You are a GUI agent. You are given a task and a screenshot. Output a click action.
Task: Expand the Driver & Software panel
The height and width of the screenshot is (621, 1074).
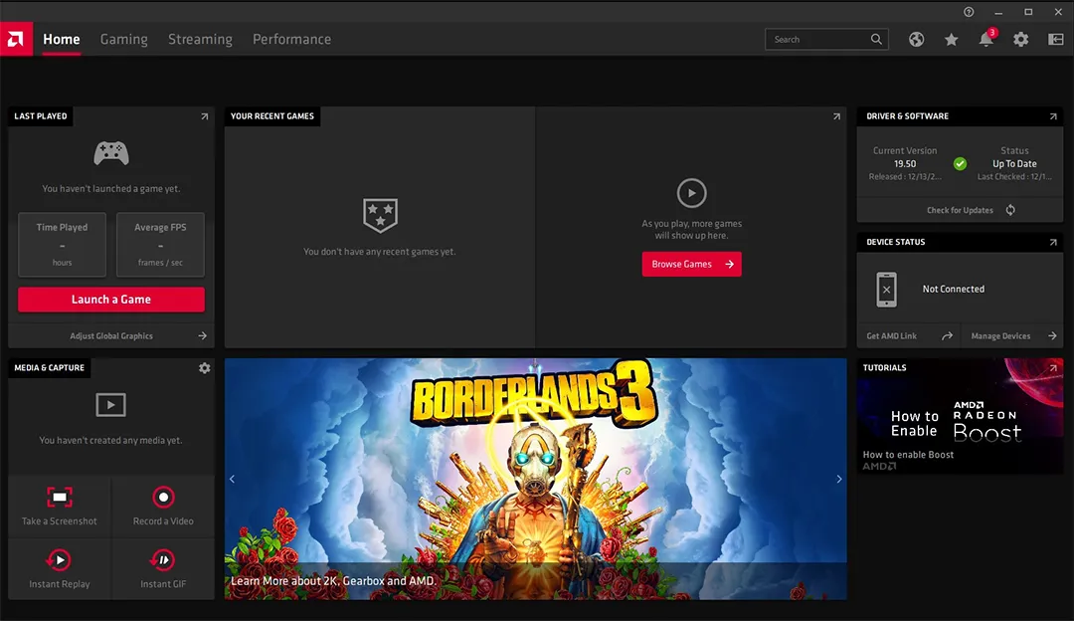pyautogui.click(x=1053, y=116)
